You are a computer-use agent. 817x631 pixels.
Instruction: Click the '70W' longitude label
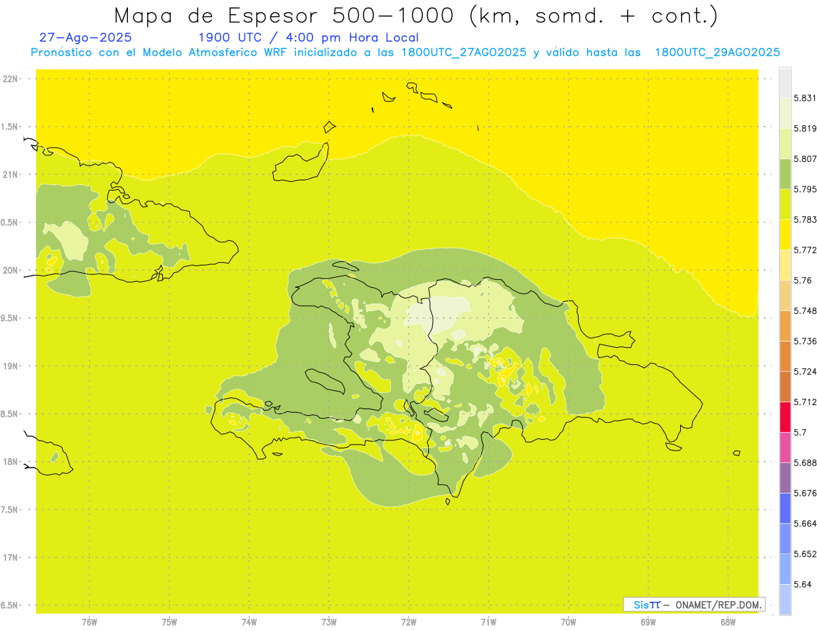[568, 622]
